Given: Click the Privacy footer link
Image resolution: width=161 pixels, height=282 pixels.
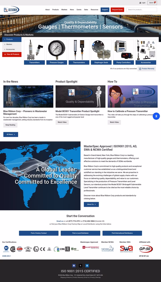Looking at the screenshot, I should pyautogui.click(x=92, y=278).
